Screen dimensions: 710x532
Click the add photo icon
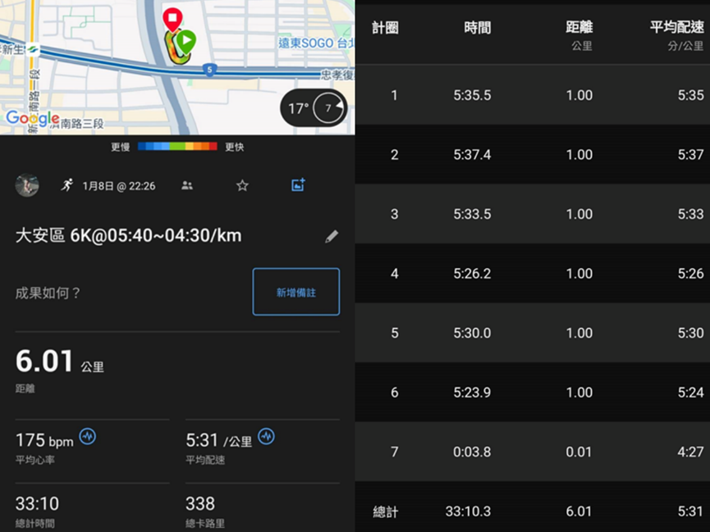coord(298,185)
